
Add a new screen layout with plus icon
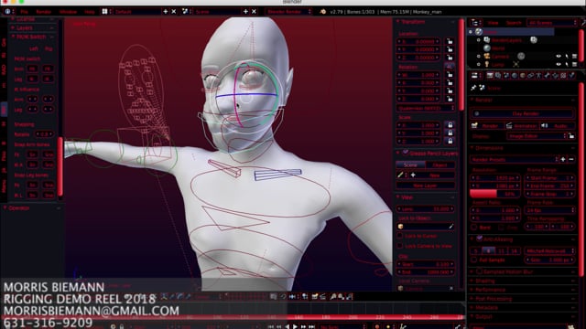166,12
